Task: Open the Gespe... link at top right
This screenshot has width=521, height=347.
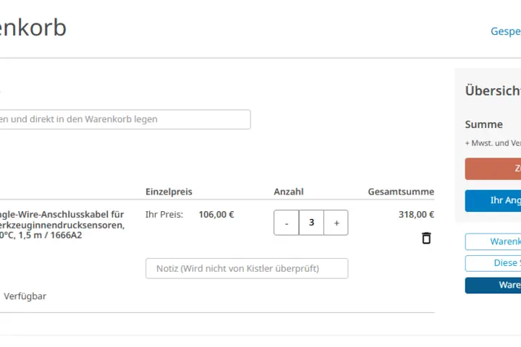Action: coord(506,31)
